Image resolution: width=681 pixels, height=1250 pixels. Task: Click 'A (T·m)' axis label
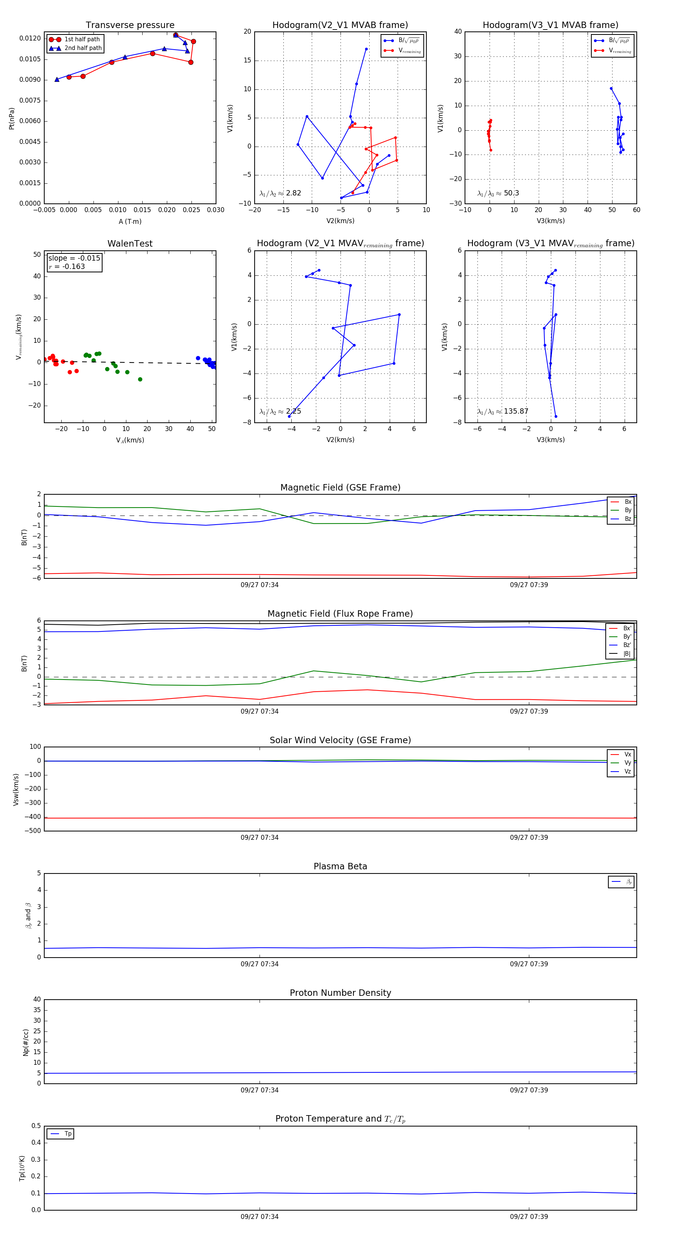(130, 222)
